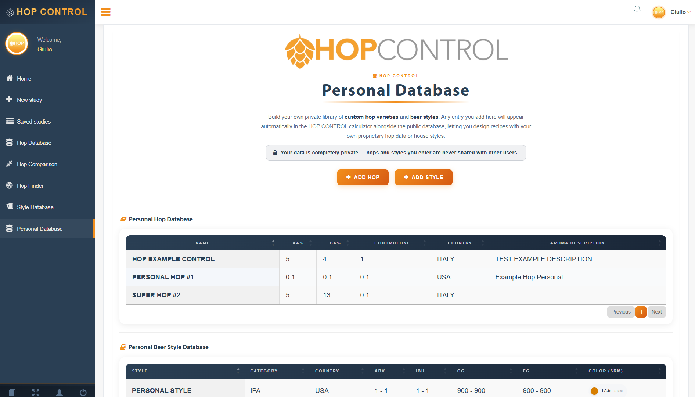695x397 pixels.
Task: Open the book icon in sidebar footer
Action: point(12,392)
